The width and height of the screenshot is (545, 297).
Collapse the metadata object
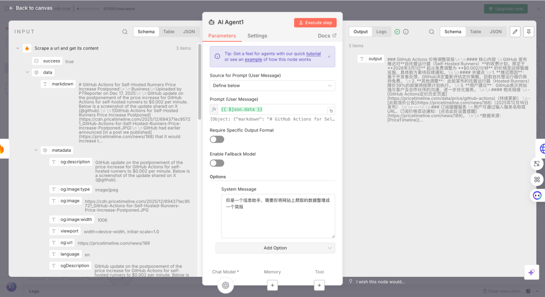click(36, 150)
